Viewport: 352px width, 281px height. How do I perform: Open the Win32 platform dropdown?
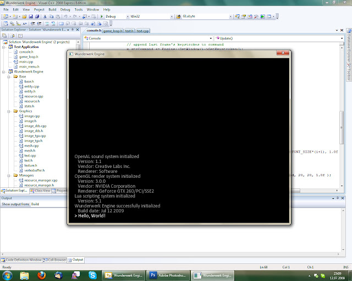pyautogui.click(x=172, y=16)
